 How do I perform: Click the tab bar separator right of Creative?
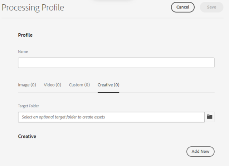(x=167, y=93)
